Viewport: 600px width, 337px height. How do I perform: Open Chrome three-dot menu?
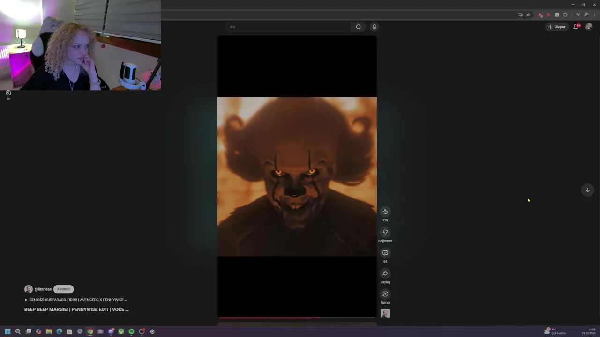click(595, 15)
